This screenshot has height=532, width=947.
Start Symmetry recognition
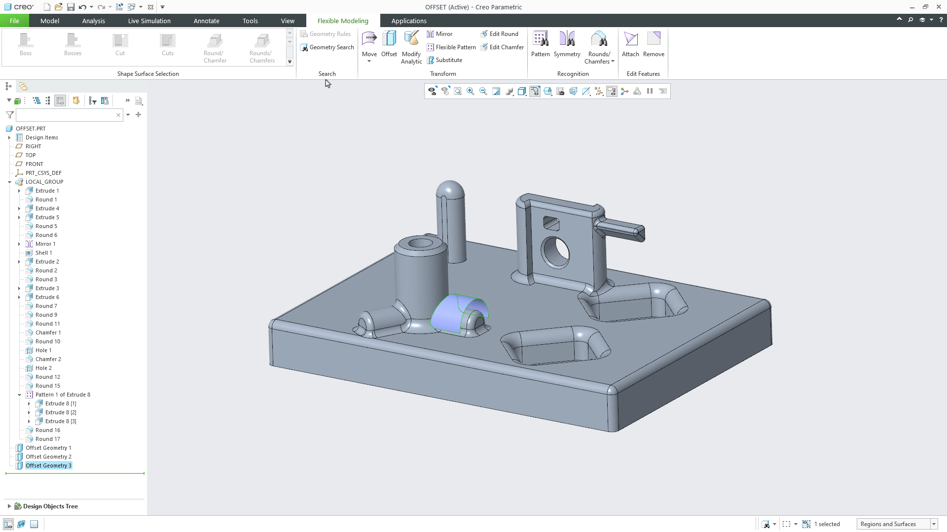567,44
